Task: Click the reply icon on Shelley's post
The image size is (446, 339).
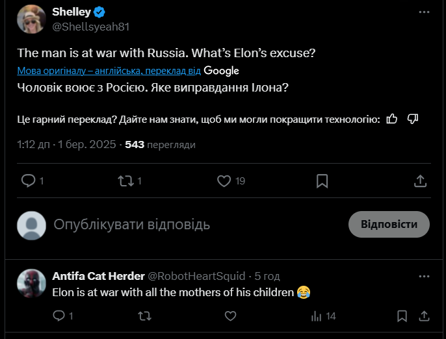Action: coord(29,181)
